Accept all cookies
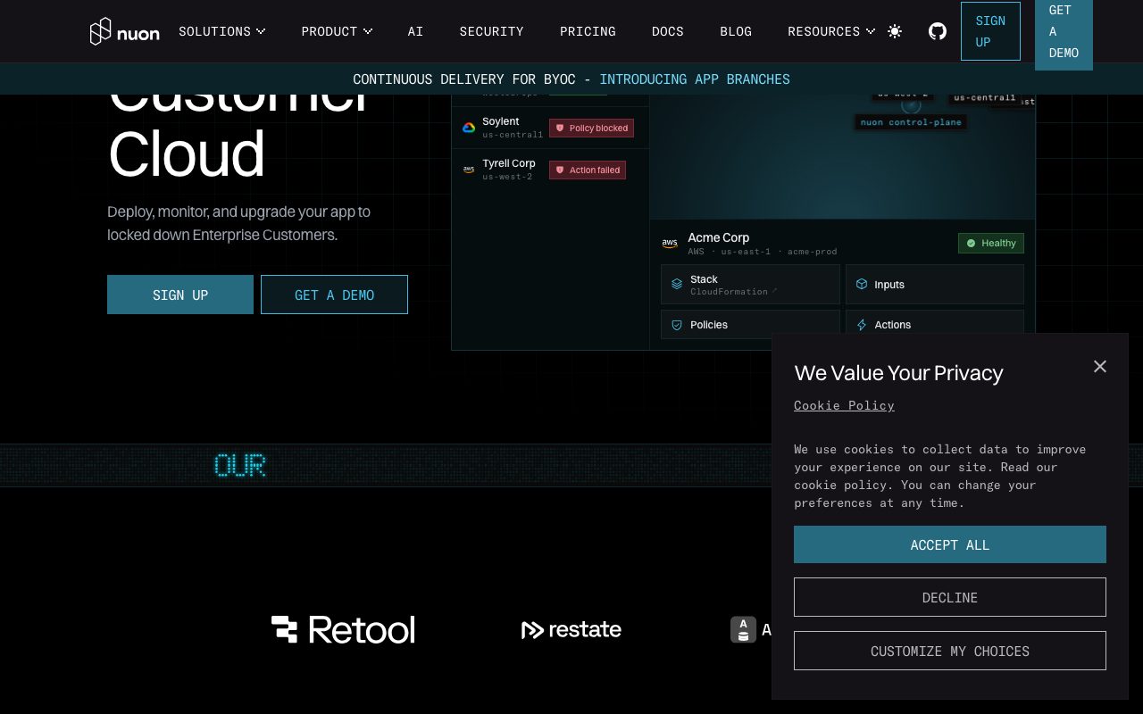The image size is (1143, 714). click(x=950, y=544)
